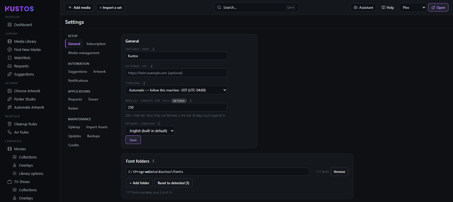Click the Media Library film icon

[x=10, y=41]
